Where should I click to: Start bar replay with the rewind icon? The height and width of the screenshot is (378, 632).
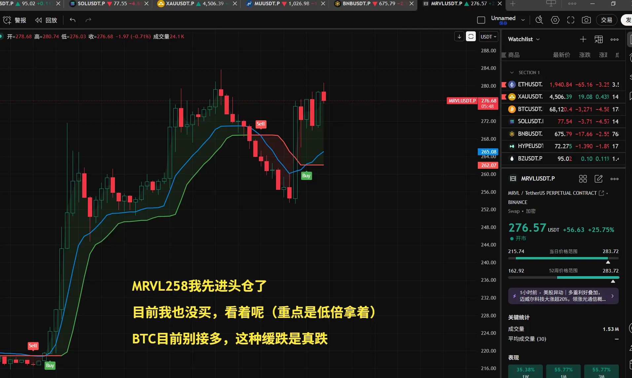click(38, 20)
